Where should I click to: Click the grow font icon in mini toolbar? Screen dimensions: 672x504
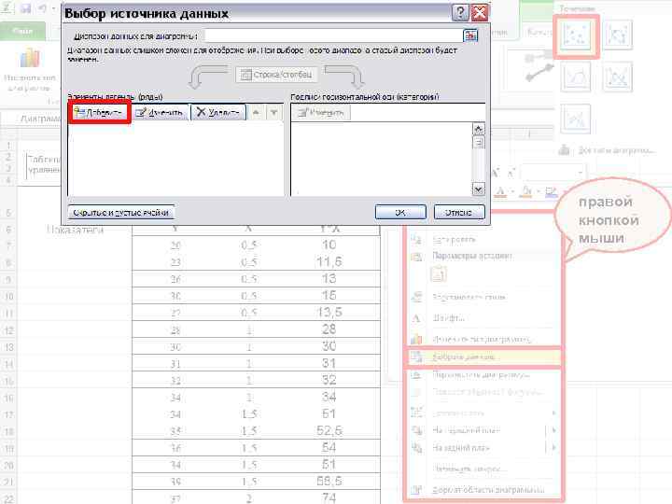click(x=496, y=174)
